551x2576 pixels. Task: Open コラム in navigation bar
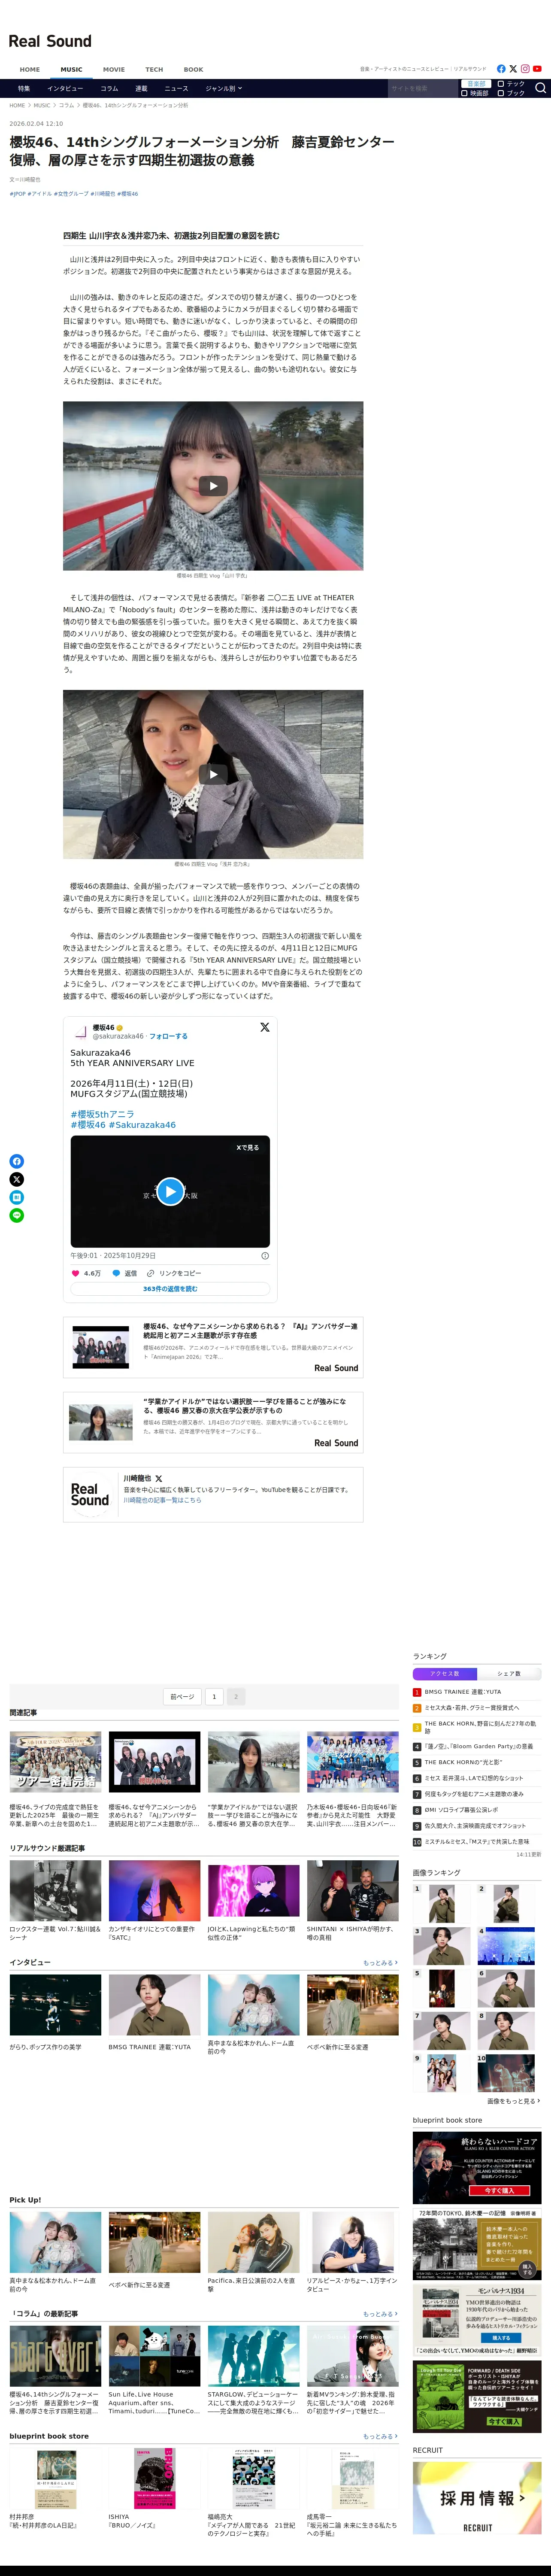pyautogui.click(x=109, y=88)
